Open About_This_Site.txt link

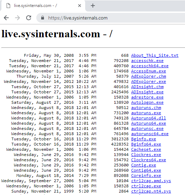pyautogui.click(x=155, y=55)
